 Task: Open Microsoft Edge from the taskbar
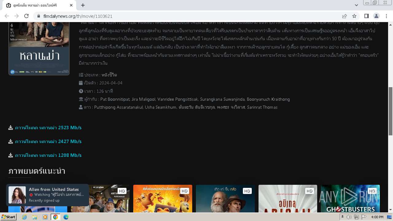click(66, 217)
